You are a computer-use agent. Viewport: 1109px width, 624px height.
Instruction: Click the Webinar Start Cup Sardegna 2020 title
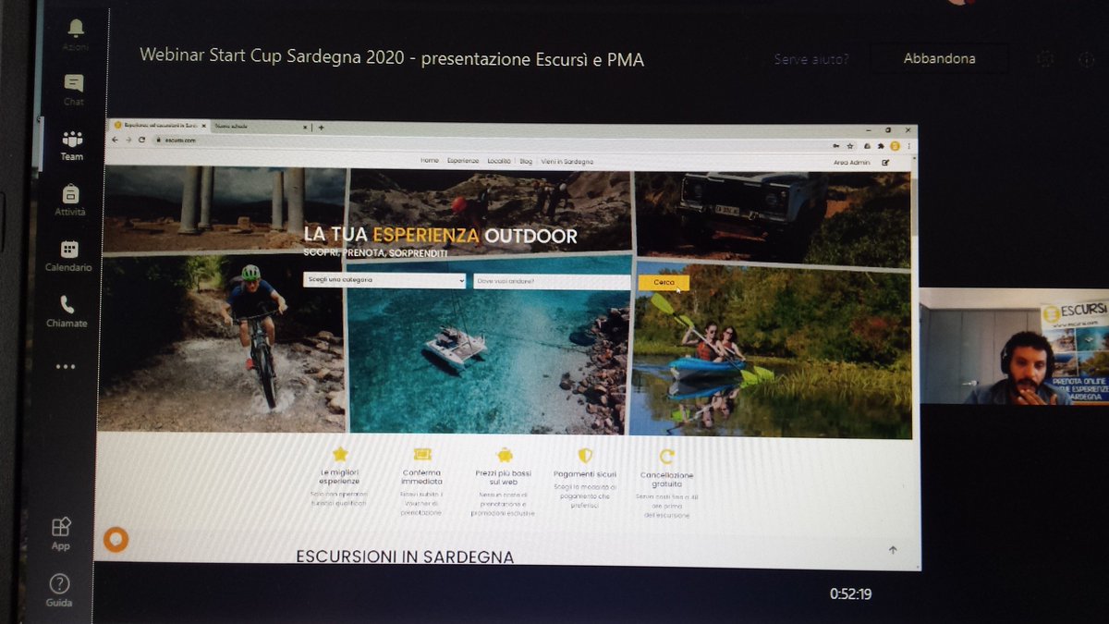[x=392, y=58]
